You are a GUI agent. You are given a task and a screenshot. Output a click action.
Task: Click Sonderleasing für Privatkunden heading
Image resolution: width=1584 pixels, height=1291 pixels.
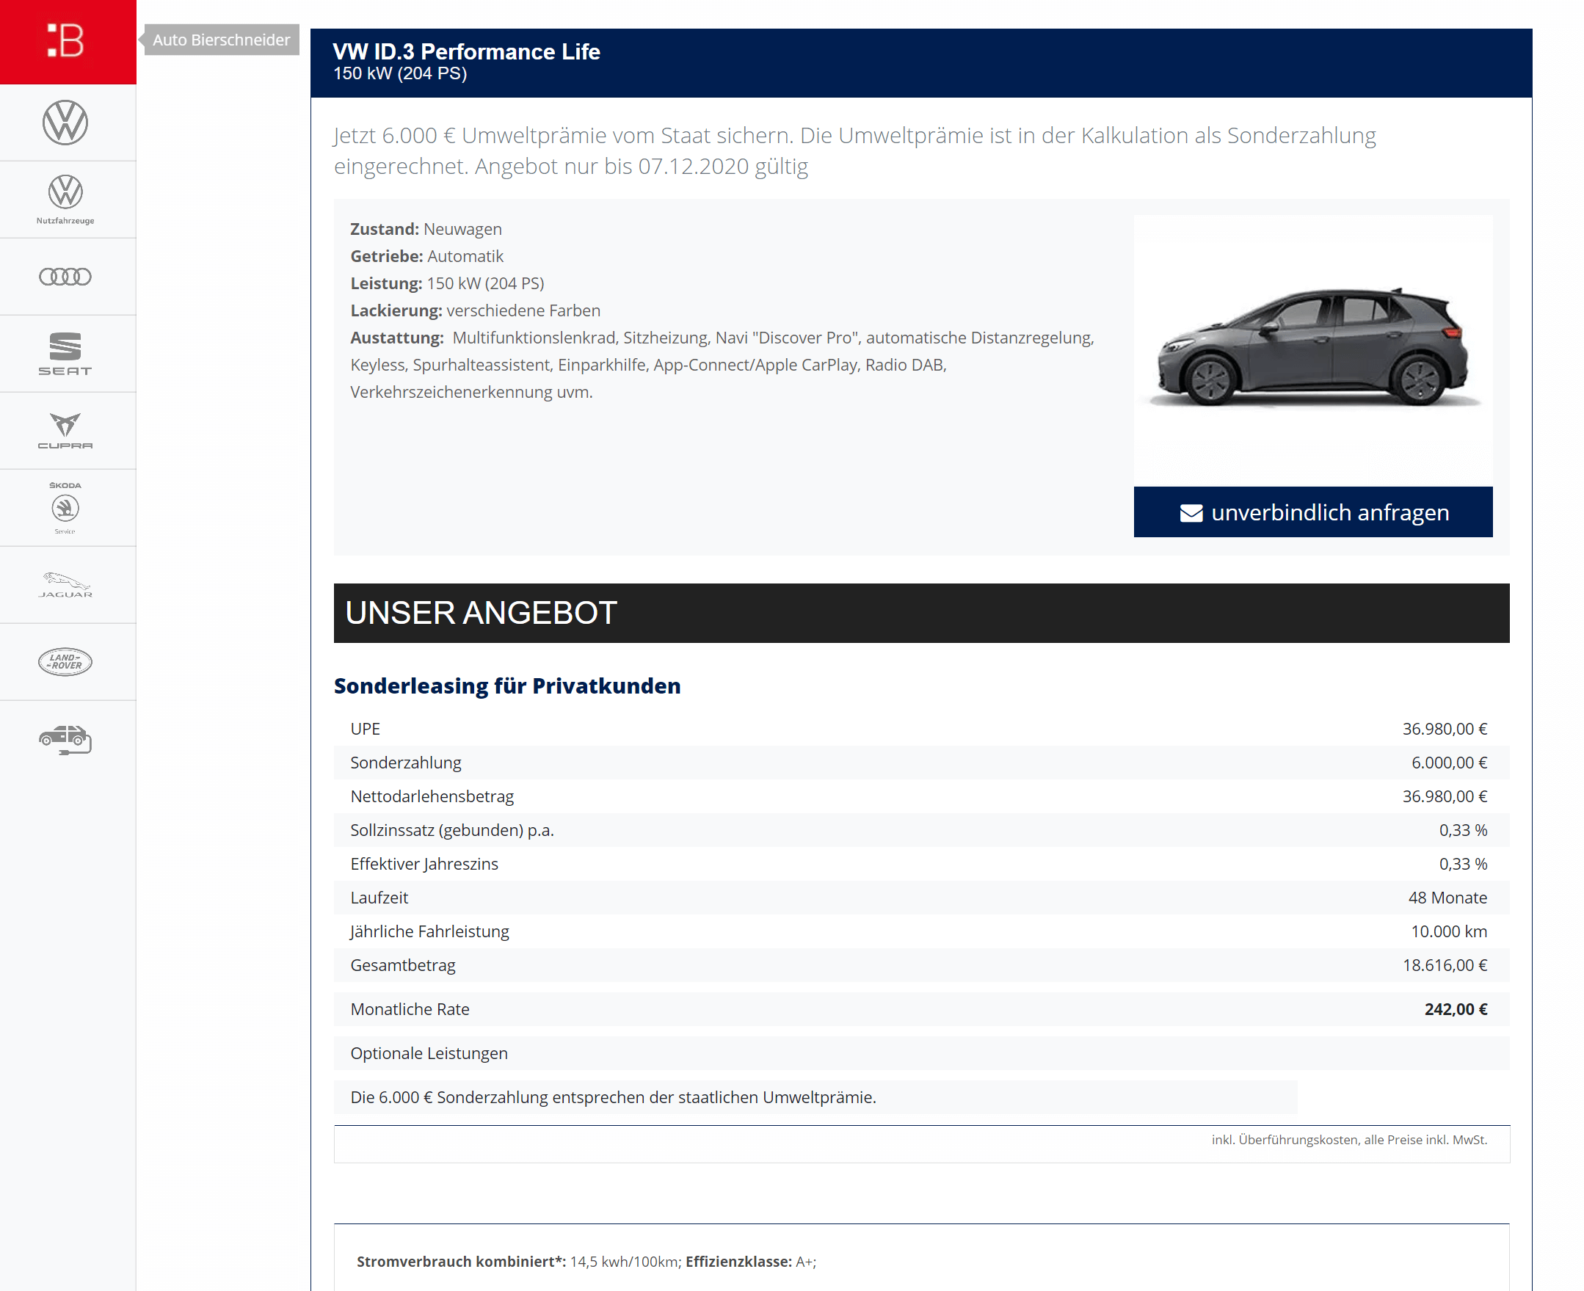(507, 685)
